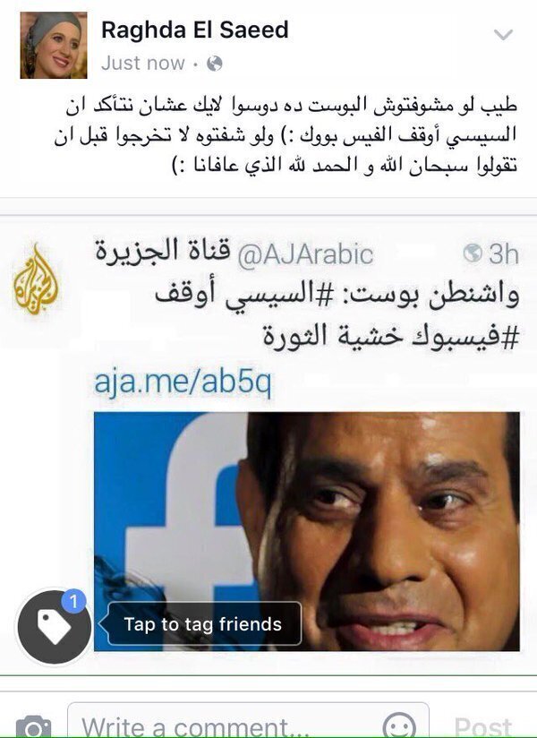Open the aja.me/ab5q link
The height and width of the screenshot is (738, 537).
183,382
